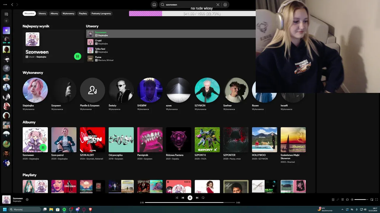Viewport: 380px width, 213px height.
Task: Switch to the Playlisty filter
Action: pos(83,14)
